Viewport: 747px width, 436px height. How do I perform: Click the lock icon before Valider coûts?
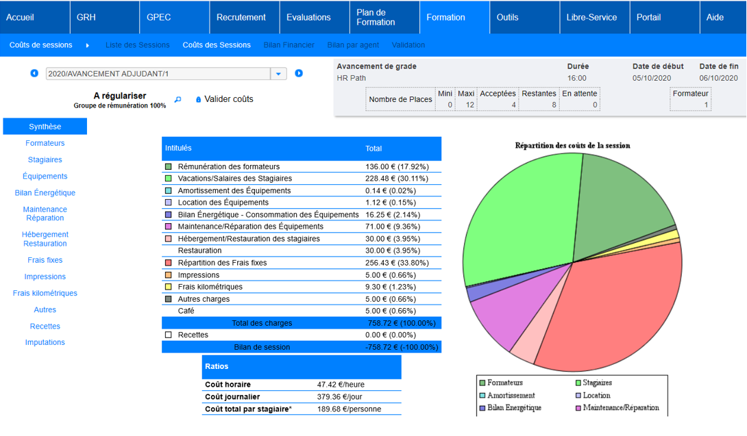pos(199,100)
